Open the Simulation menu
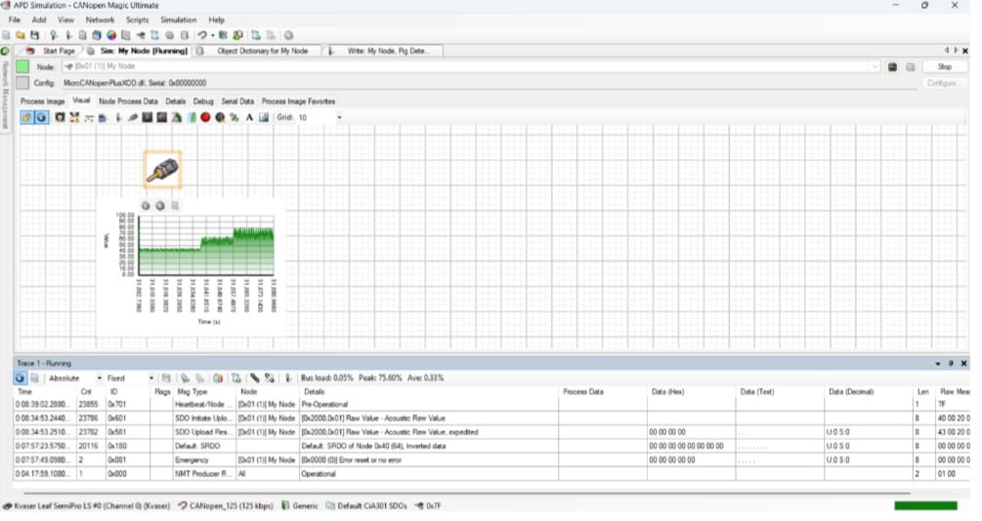 coord(178,20)
